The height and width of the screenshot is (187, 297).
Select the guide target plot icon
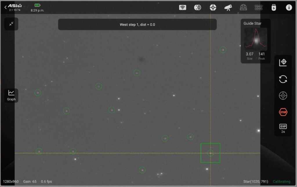point(283,62)
